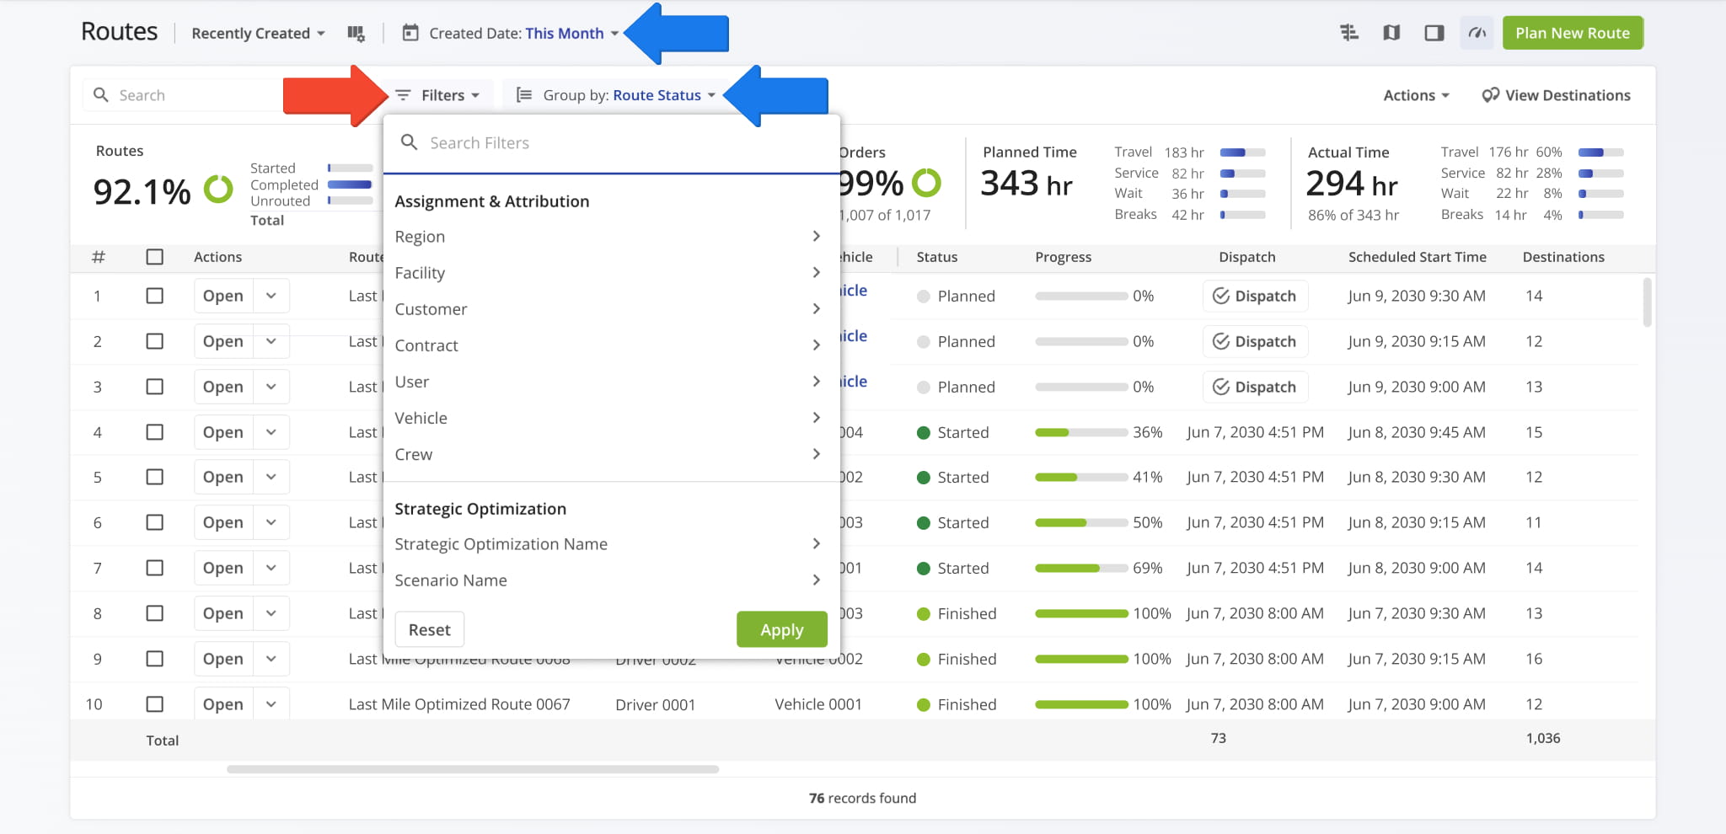Expand the Open arrow for row 8
The width and height of the screenshot is (1726, 834).
point(271,613)
